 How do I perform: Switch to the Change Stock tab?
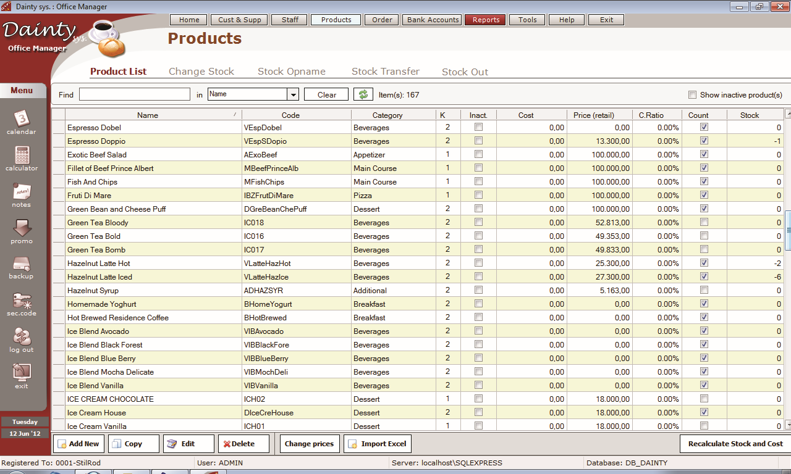[201, 72]
